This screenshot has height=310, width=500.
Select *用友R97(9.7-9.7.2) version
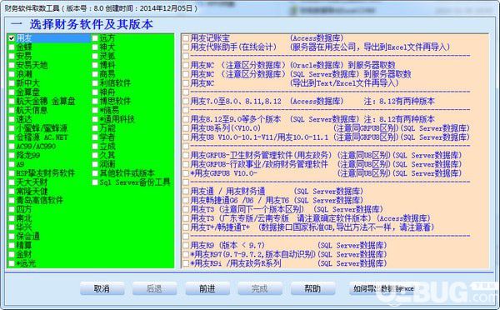pyautogui.click(x=186, y=254)
